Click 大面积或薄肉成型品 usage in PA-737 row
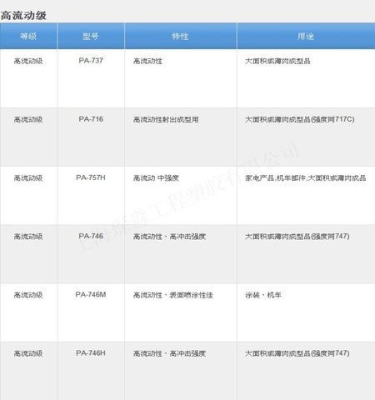 [x=277, y=61]
